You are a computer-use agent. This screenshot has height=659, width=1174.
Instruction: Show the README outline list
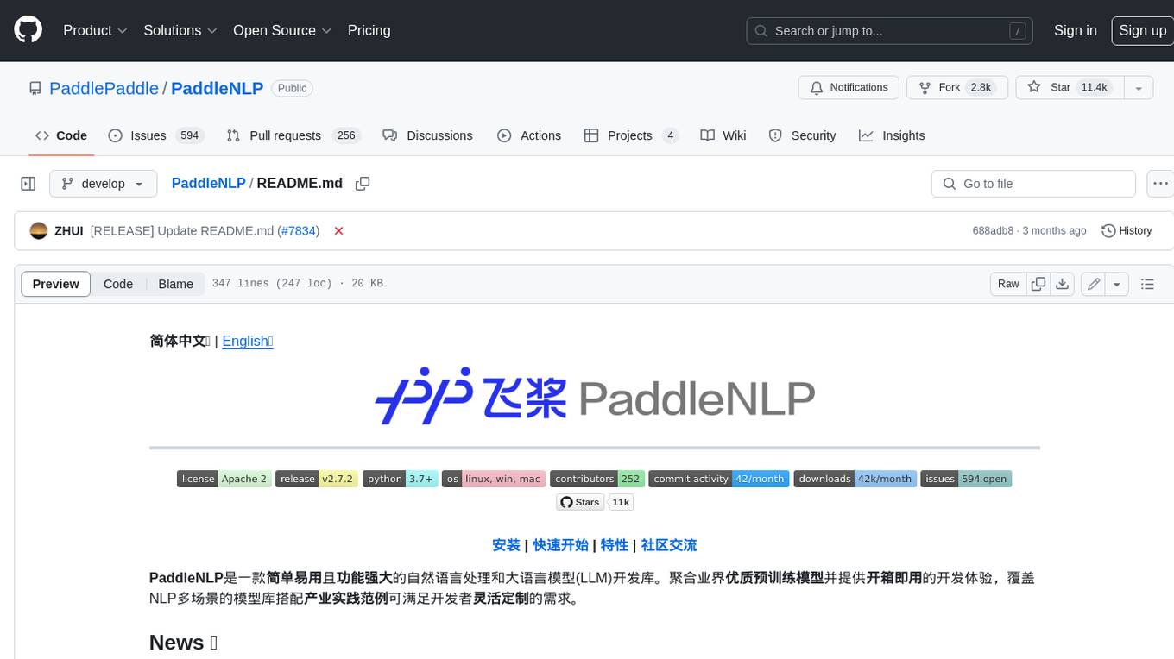point(1147,284)
